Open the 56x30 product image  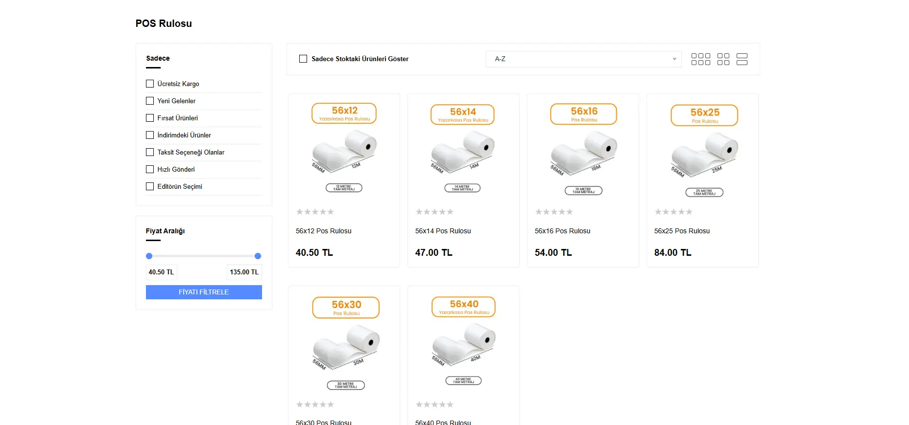tap(344, 342)
